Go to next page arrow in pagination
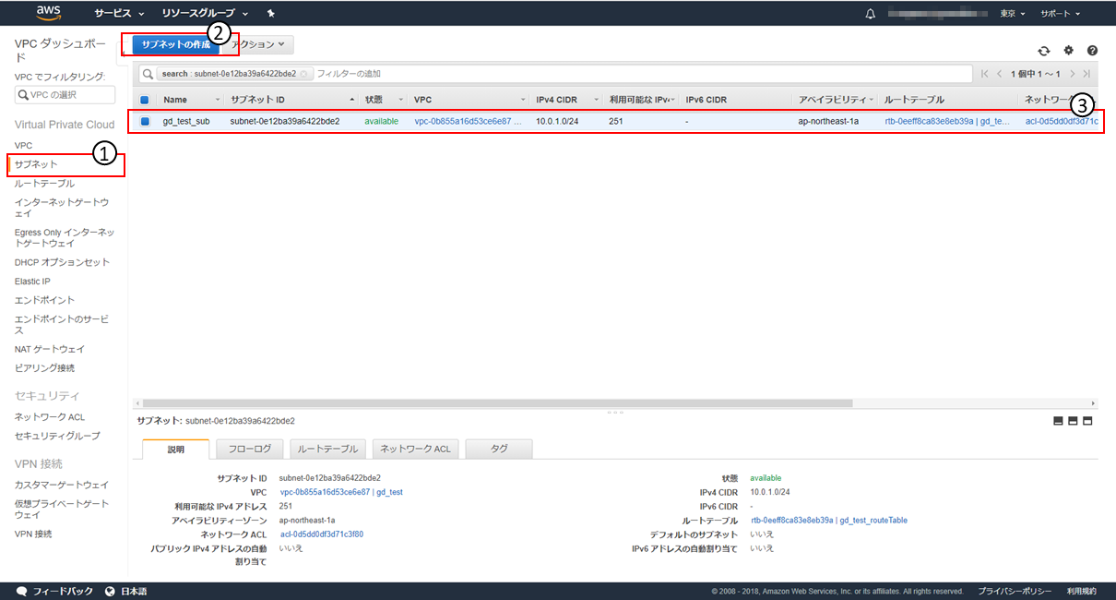This screenshot has height=600, width=1116. tap(1073, 74)
